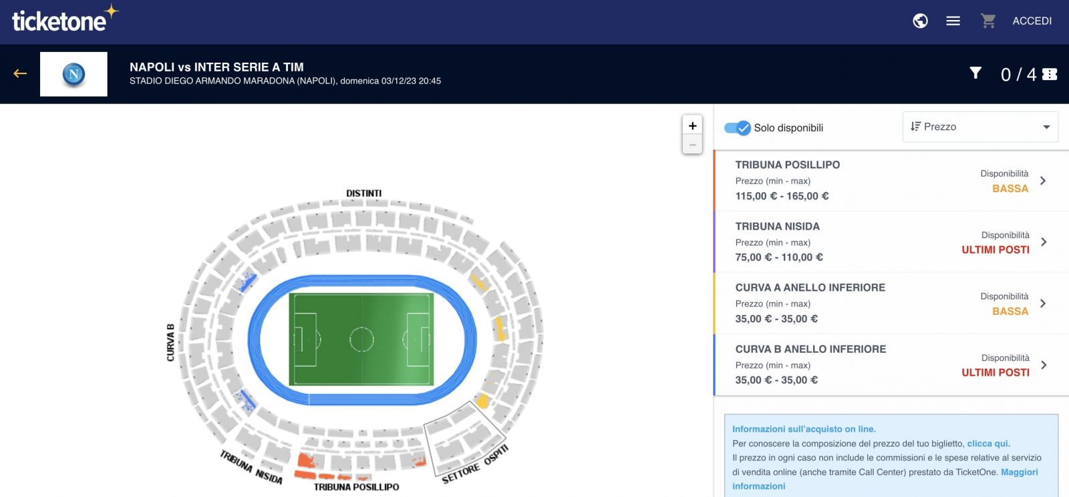Select Curva A Anello Inferiore row

tap(891, 304)
